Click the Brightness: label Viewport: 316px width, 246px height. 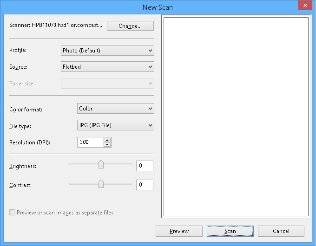(x=23, y=166)
